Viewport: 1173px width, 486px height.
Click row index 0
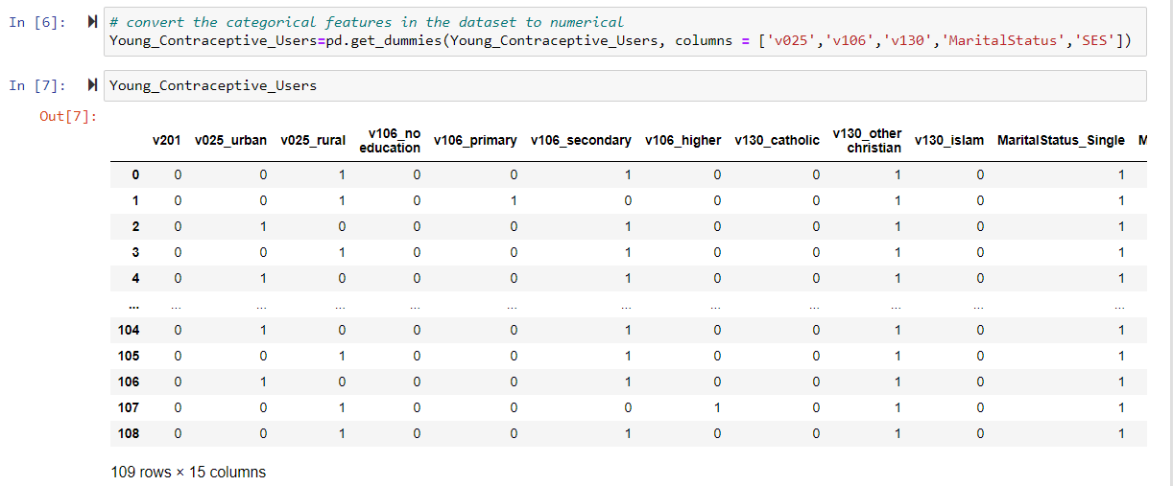pyautogui.click(x=135, y=175)
